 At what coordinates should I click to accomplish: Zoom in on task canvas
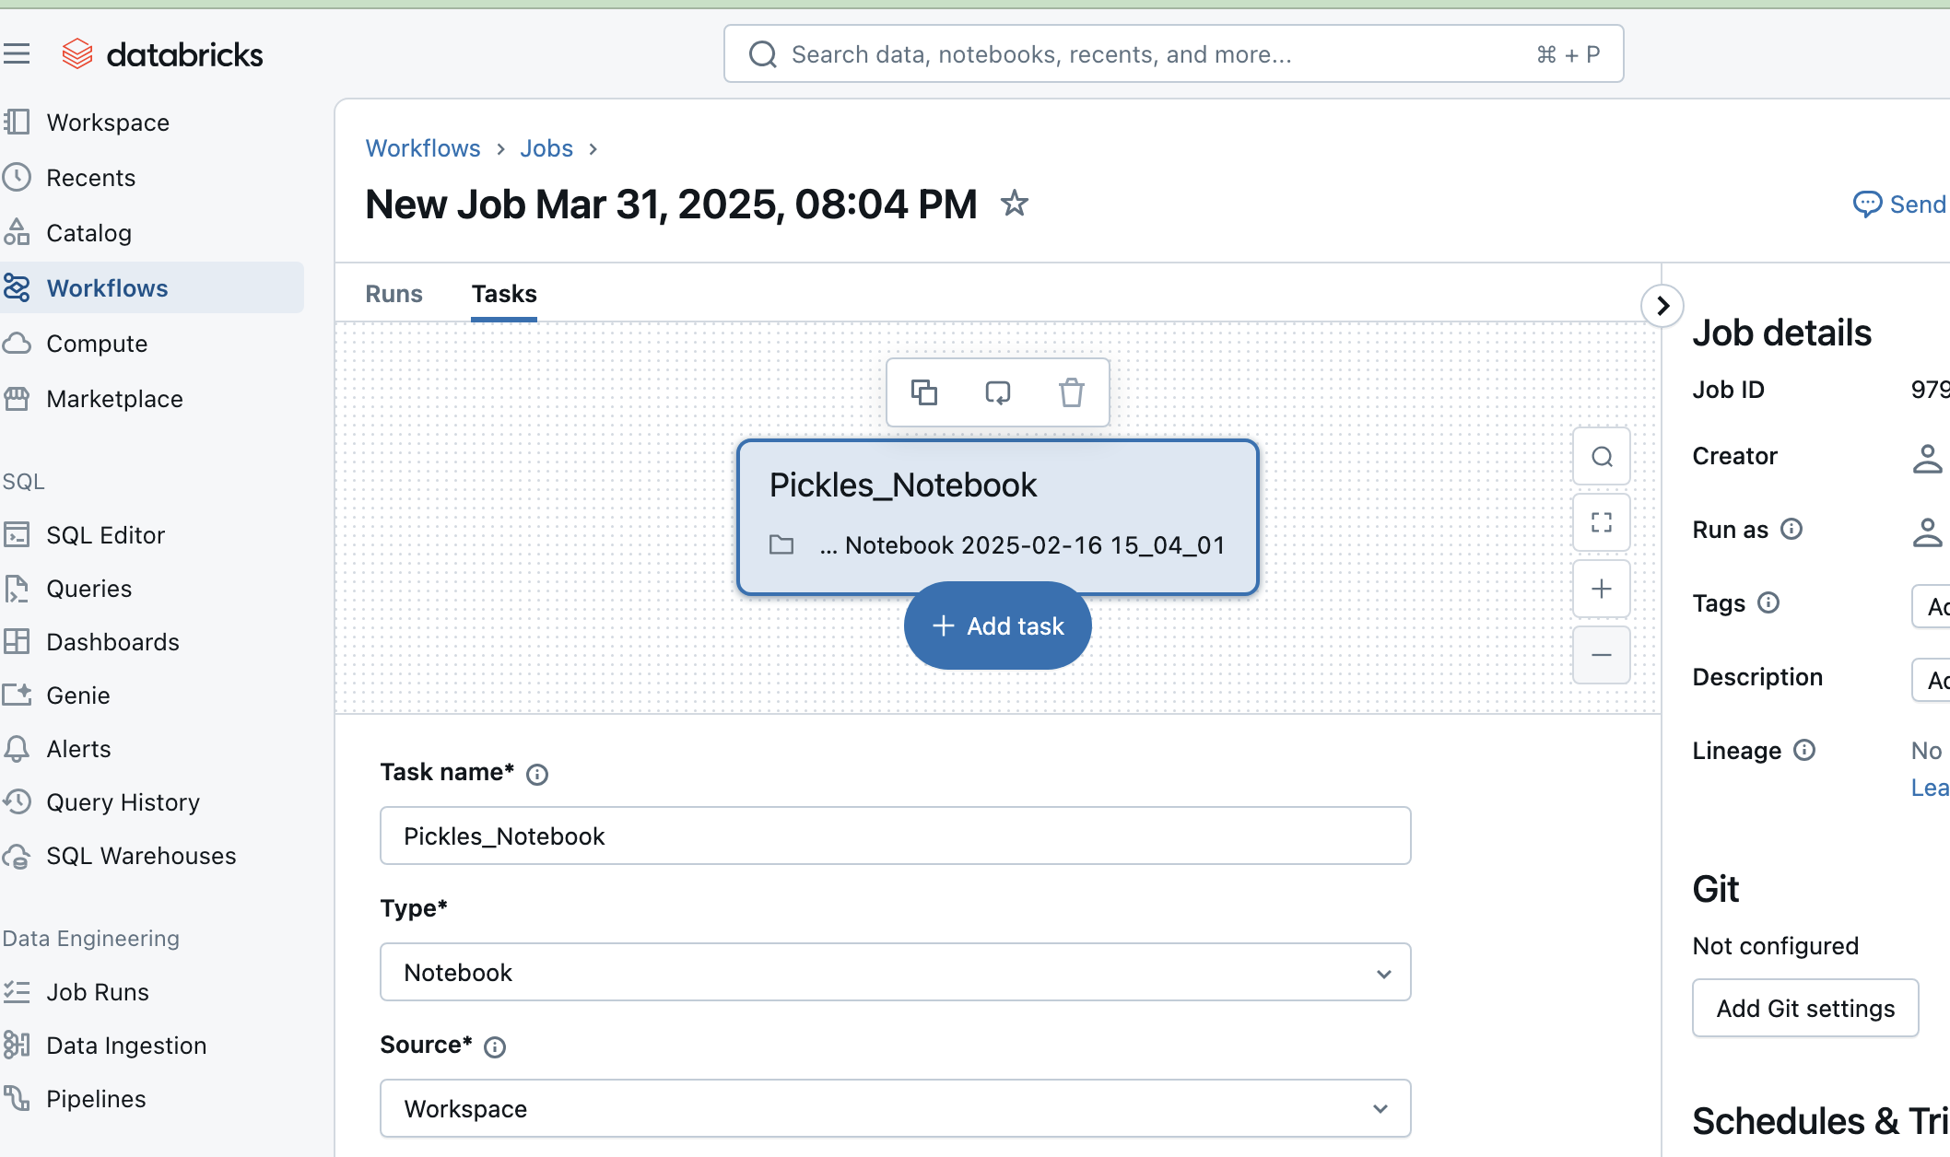pos(1602,590)
